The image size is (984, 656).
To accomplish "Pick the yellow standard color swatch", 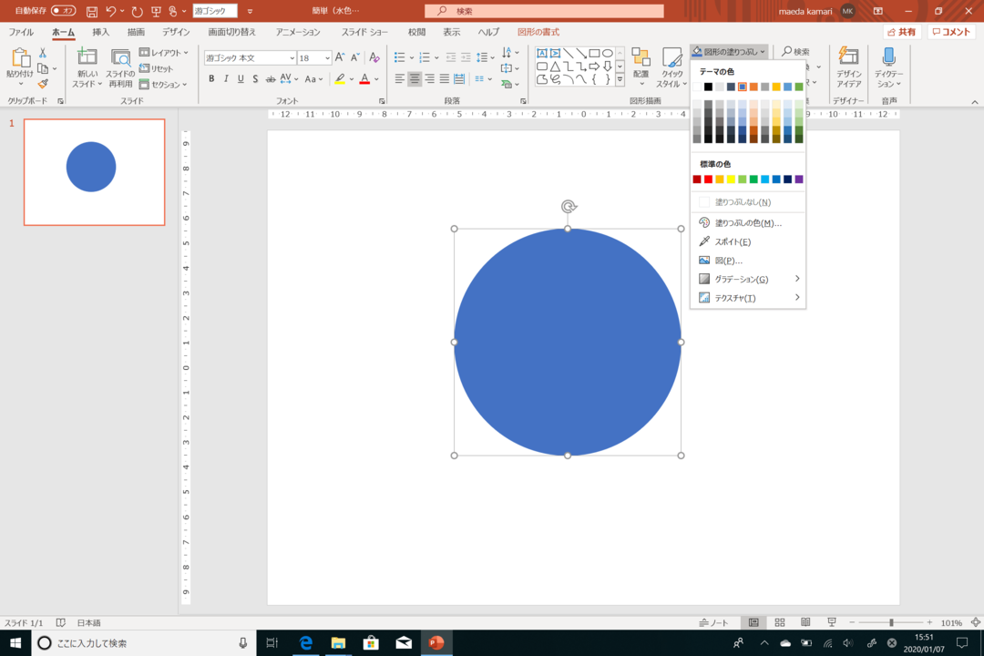I will pos(731,179).
